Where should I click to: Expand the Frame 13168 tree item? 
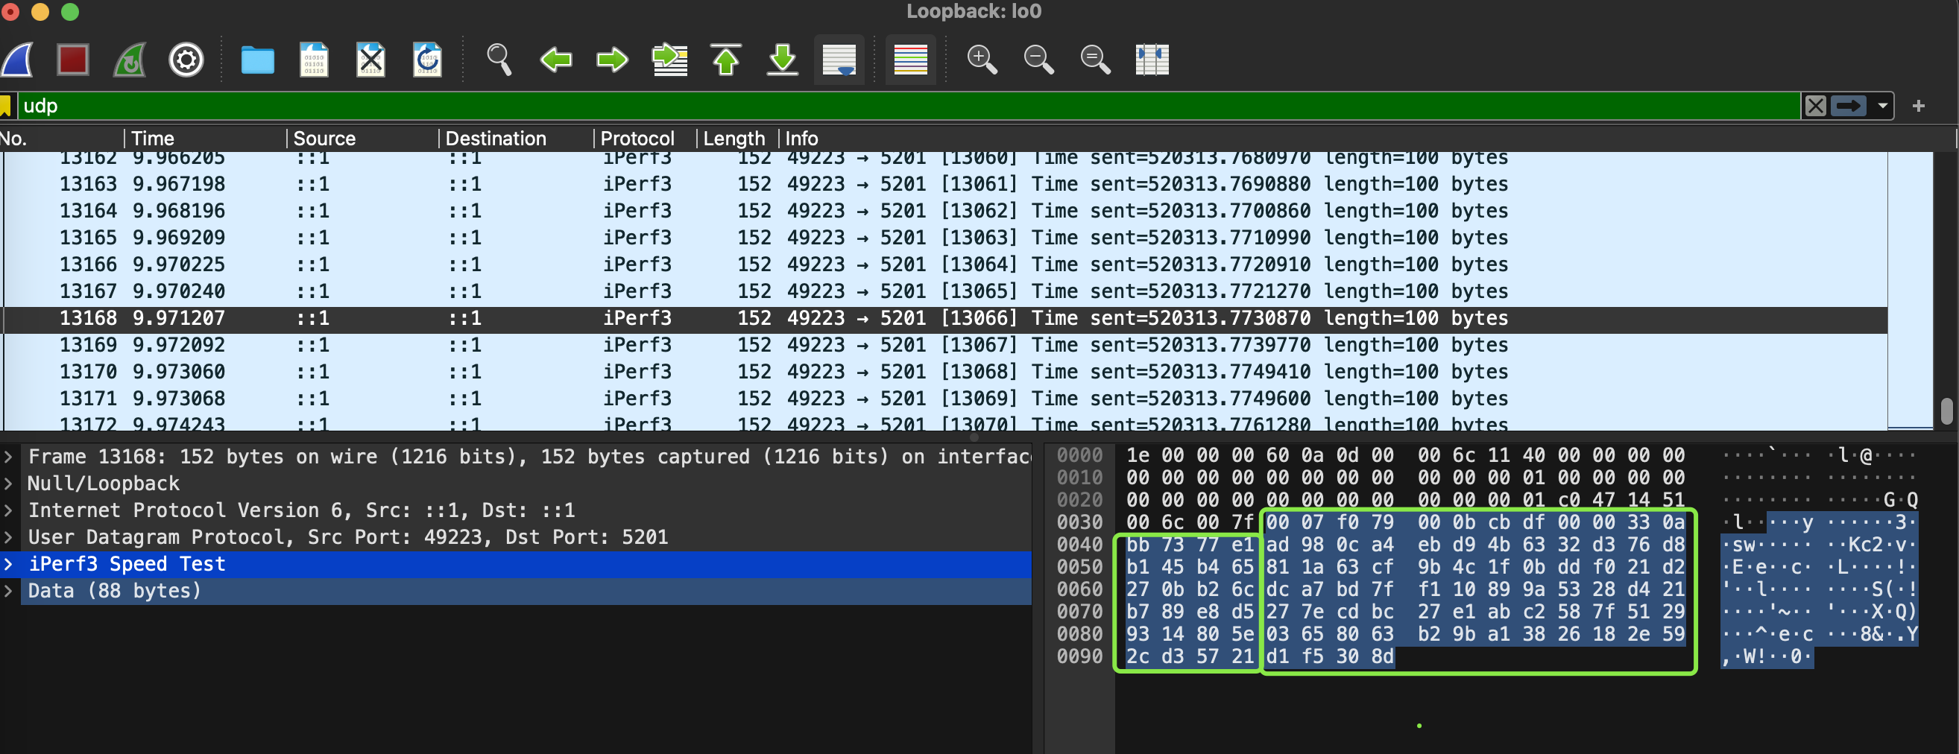(x=8, y=457)
